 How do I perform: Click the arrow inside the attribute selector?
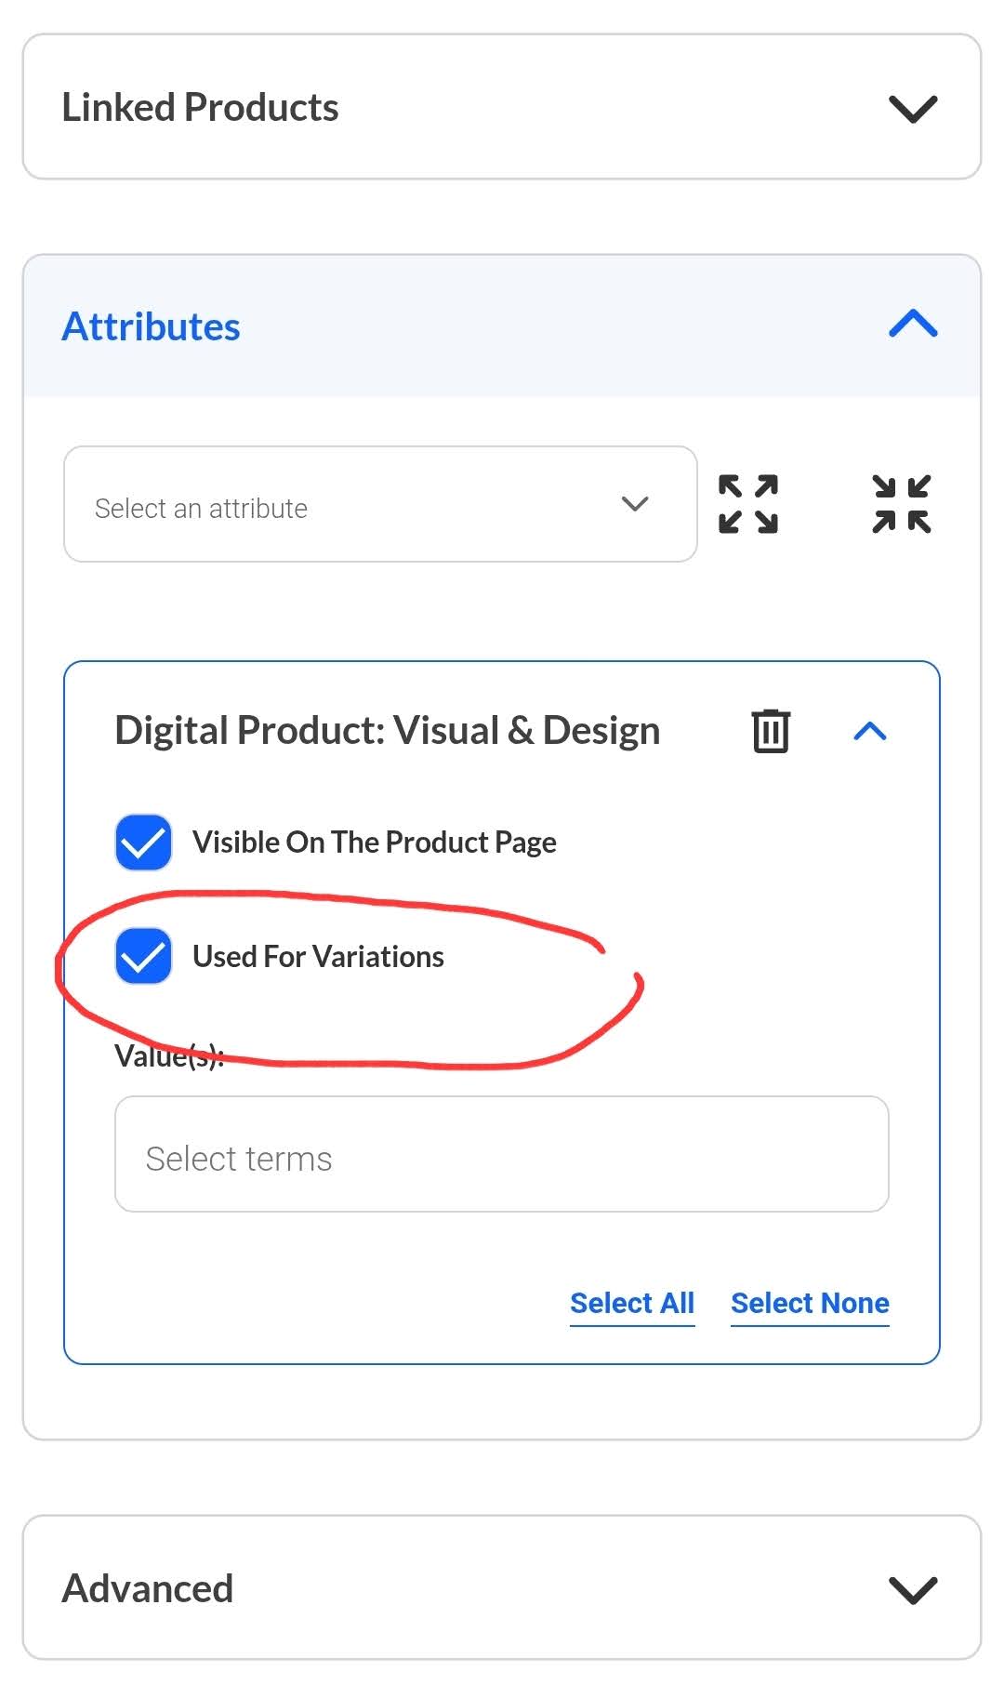[635, 504]
